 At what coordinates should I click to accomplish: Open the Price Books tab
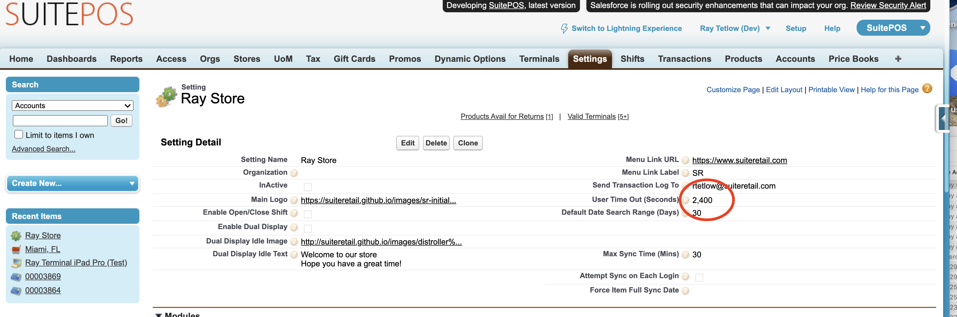click(853, 59)
